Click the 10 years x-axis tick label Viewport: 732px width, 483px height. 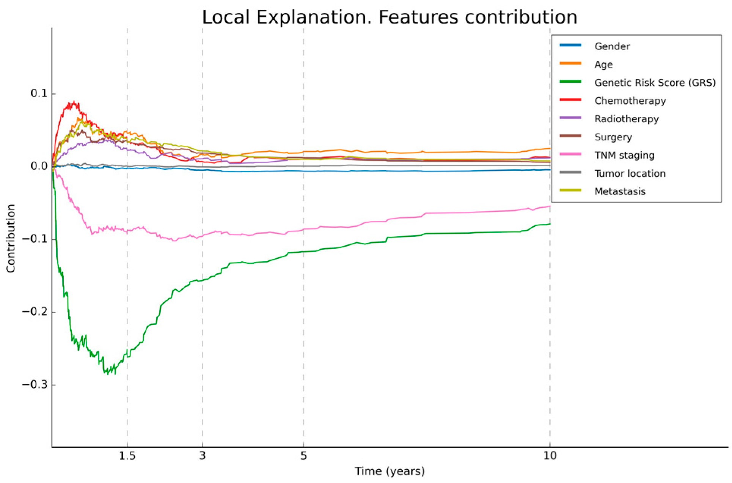(550, 456)
